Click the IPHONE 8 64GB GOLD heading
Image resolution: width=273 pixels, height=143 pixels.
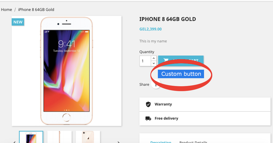coord(168,19)
